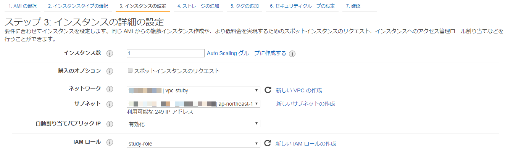Click info icon next to 自動割り当てパブリック IP
Screen dimensions: 505x152
[x=110, y=124]
